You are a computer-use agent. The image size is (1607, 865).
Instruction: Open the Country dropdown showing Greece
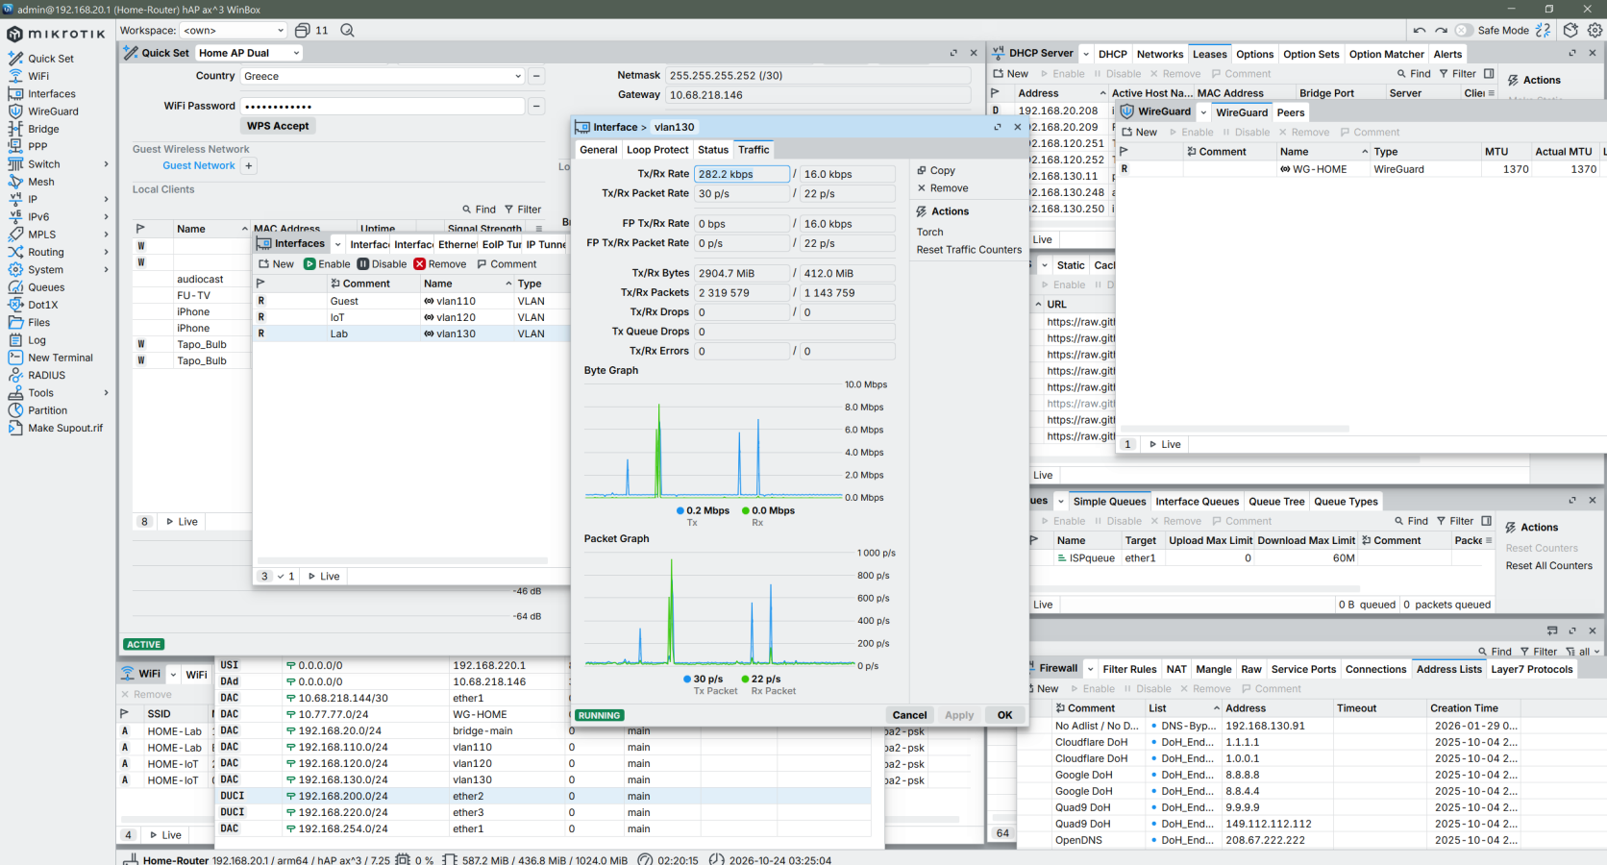tap(383, 76)
